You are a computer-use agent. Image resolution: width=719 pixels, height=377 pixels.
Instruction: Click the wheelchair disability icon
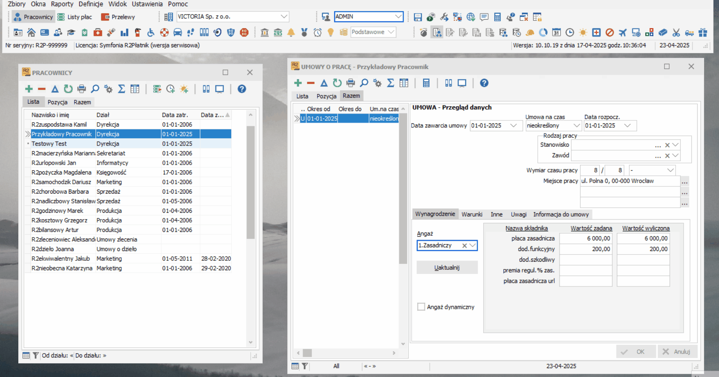pyautogui.click(x=151, y=32)
